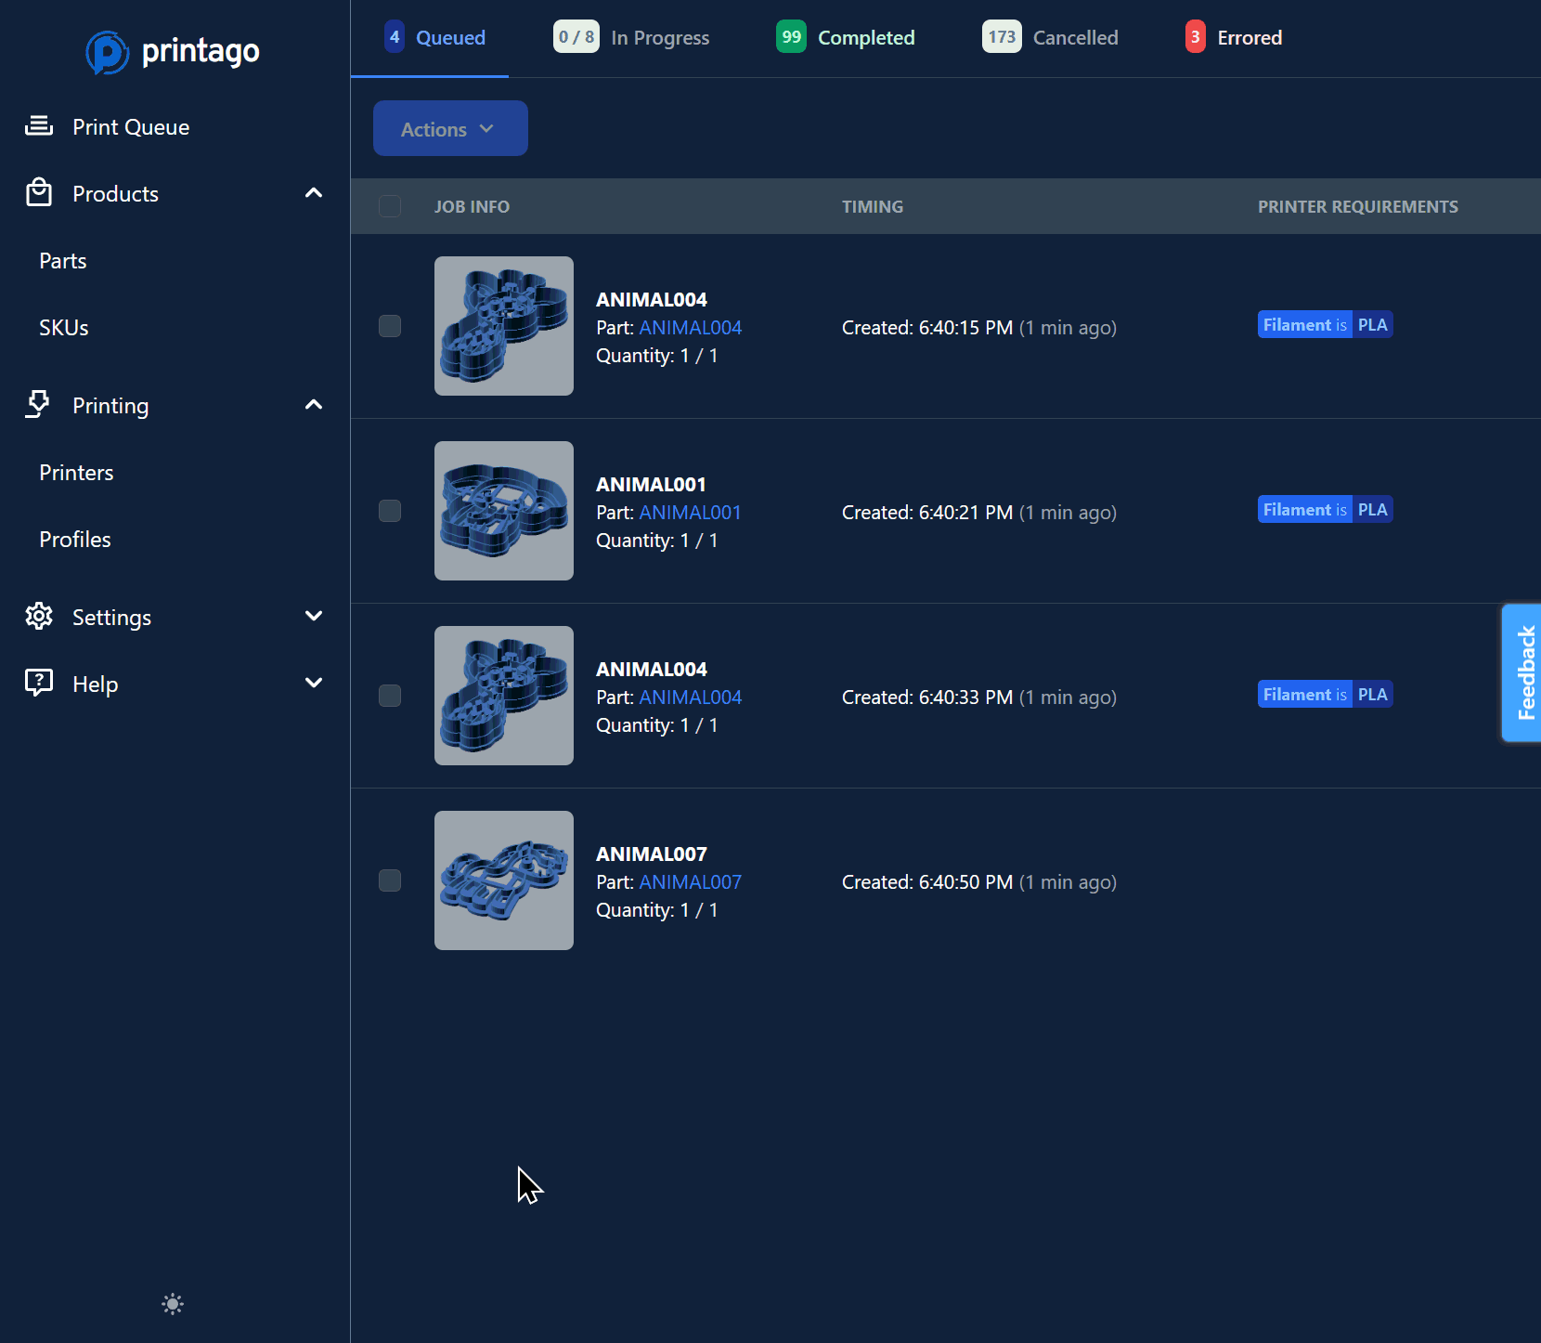Click the PRINTER REQUIREMENTS column header

1358,206
